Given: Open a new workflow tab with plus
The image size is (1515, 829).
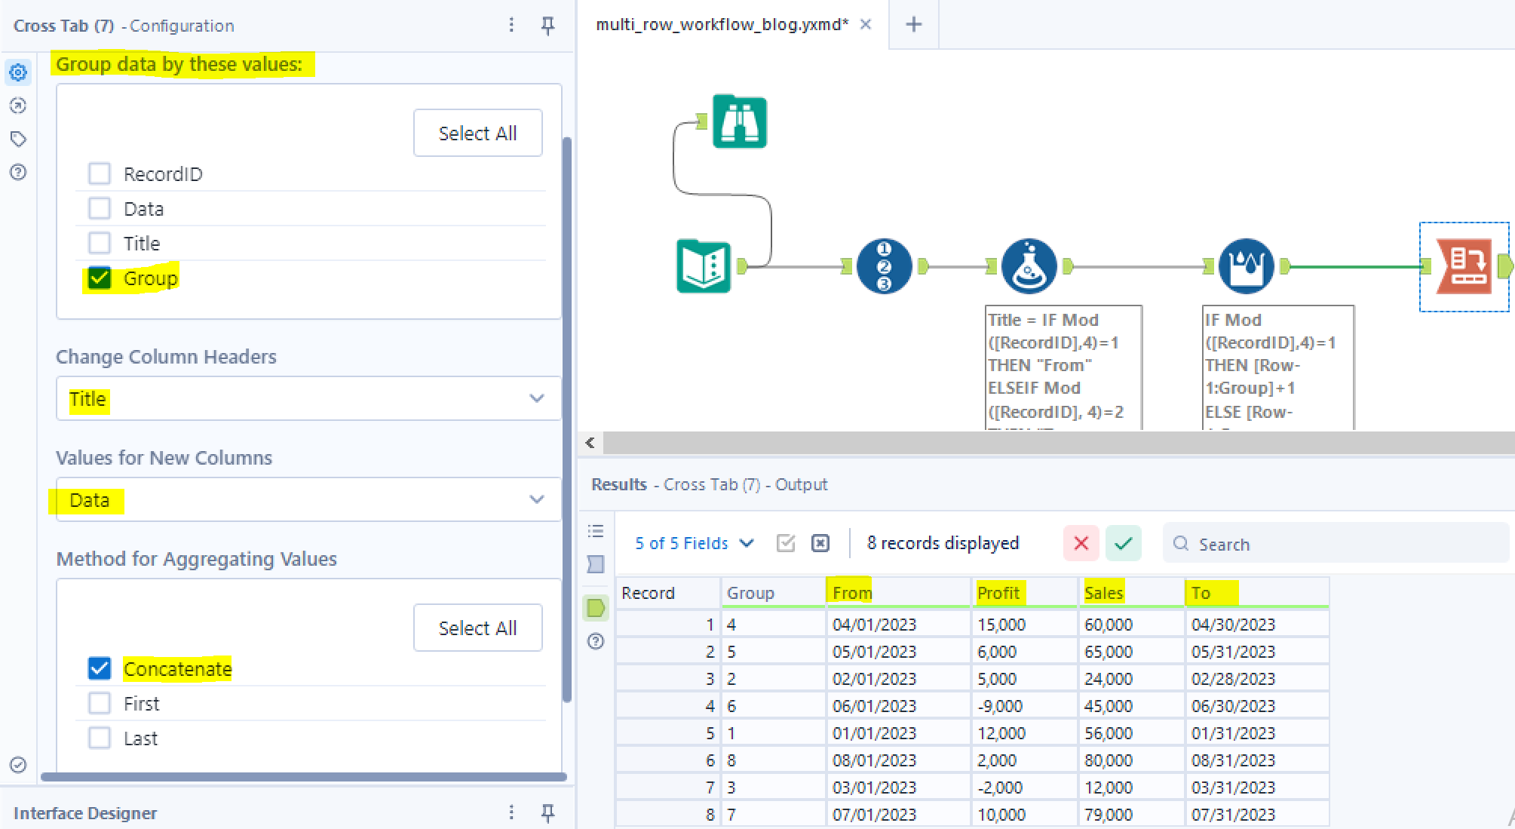Looking at the screenshot, I should [913, 25].
